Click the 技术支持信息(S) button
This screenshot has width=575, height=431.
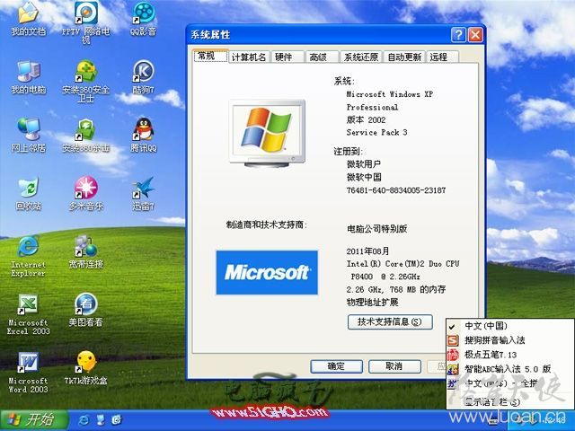(390, 321)
